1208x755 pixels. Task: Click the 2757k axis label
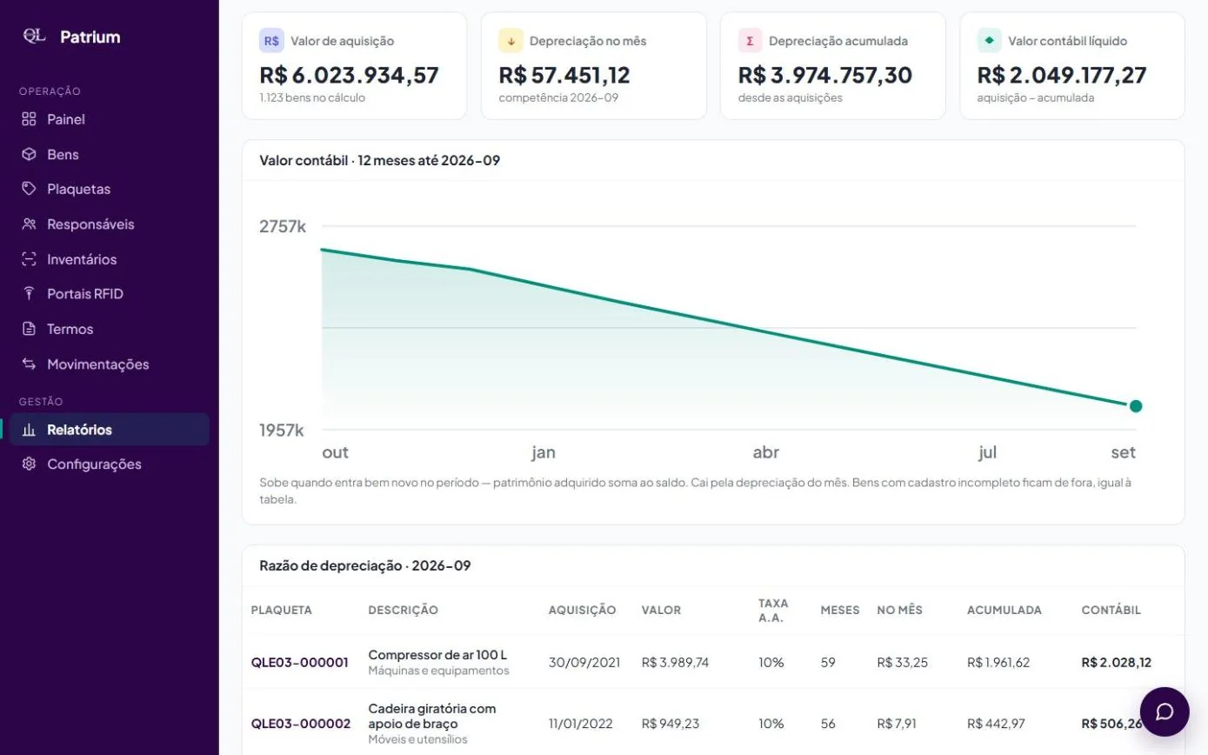tap(283, 226)
